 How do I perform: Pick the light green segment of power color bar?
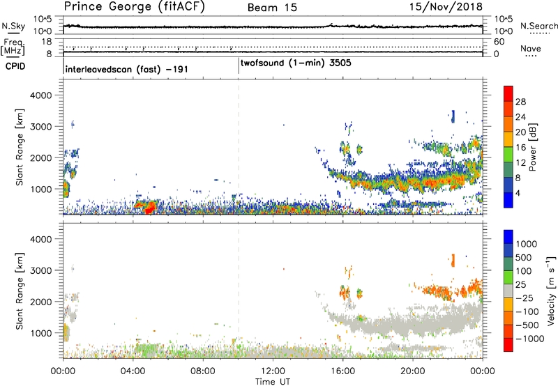tap(508, 155)
